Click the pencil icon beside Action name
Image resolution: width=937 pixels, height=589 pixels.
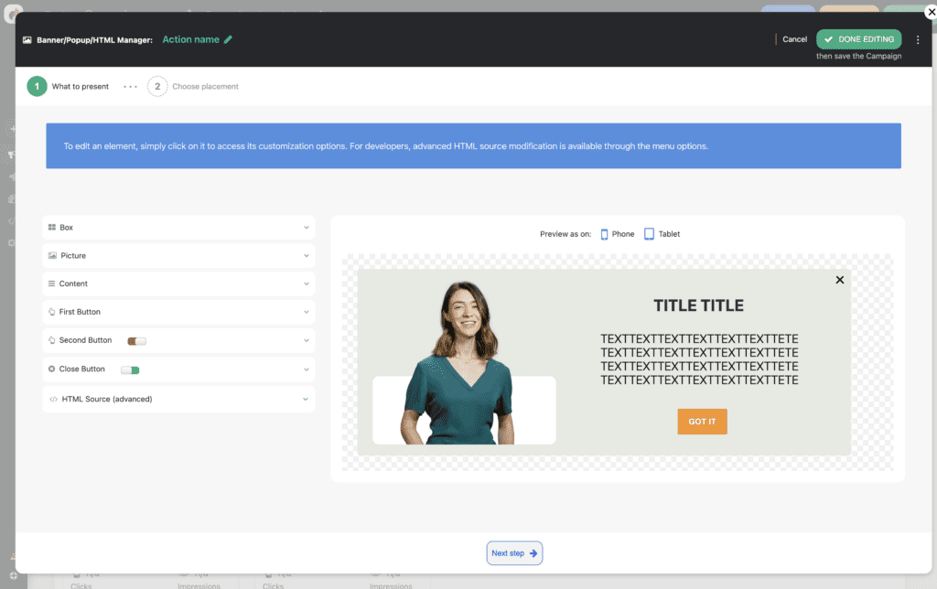[229, 39]
